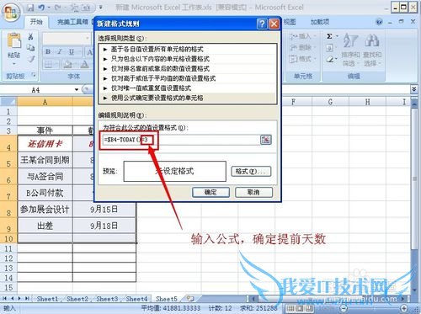This screenshot has width=421, height=314.
Task: Click the Copy icon in clipboard group
Action: pos(30,48)
